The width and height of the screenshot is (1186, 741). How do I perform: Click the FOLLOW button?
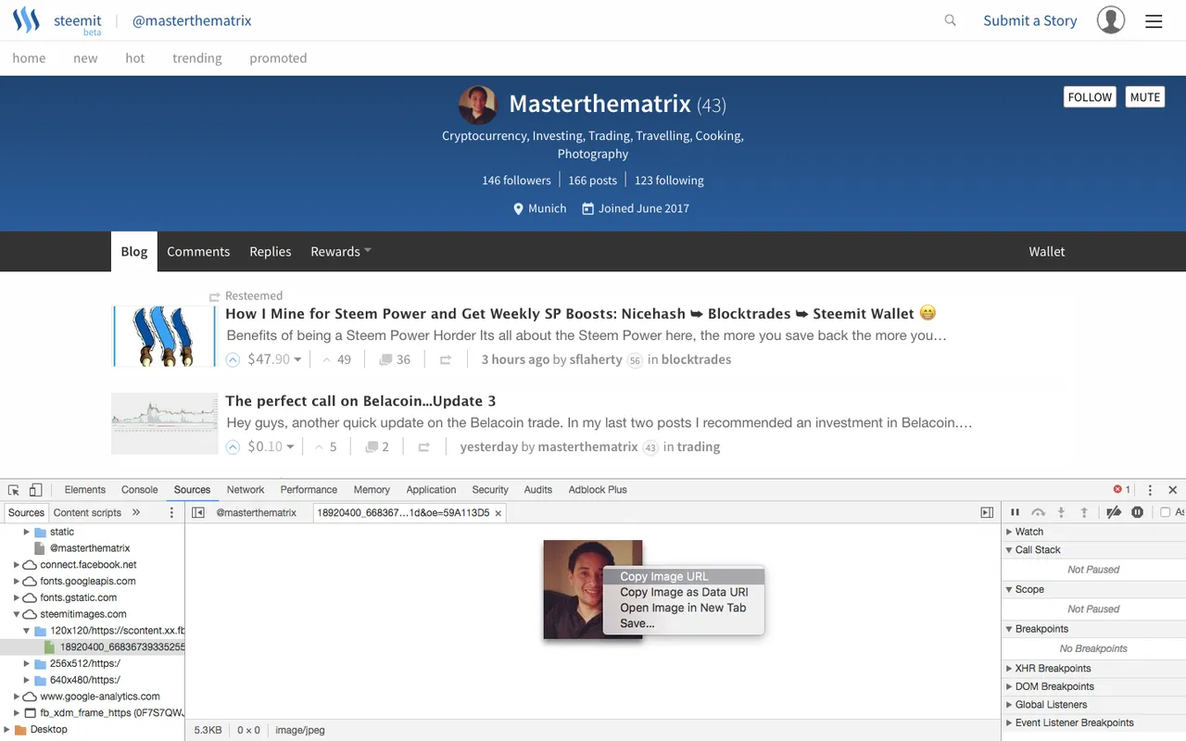pyautogui.click(x=1090, y=97)
